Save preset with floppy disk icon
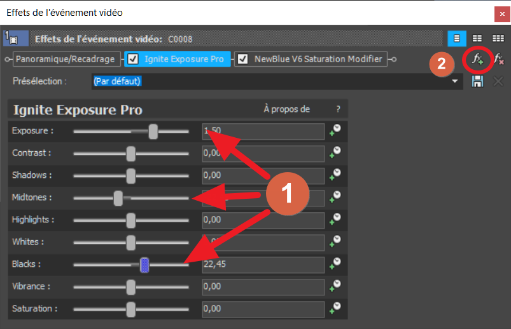This screenshot has height=329, width=511. (477, 81)
